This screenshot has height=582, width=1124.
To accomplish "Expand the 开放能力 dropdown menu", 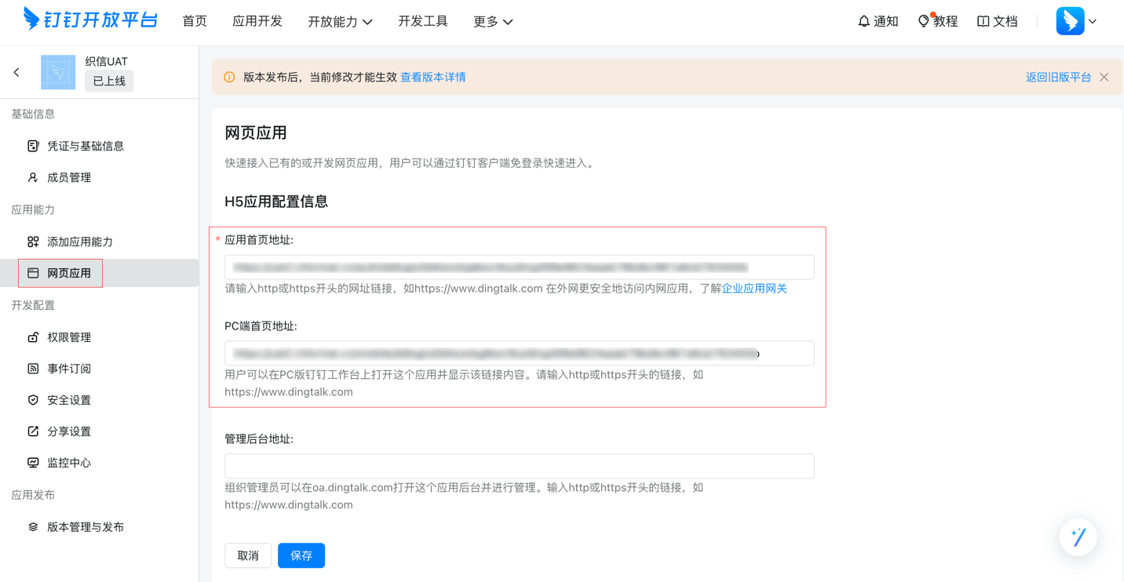I will (341, 21).
